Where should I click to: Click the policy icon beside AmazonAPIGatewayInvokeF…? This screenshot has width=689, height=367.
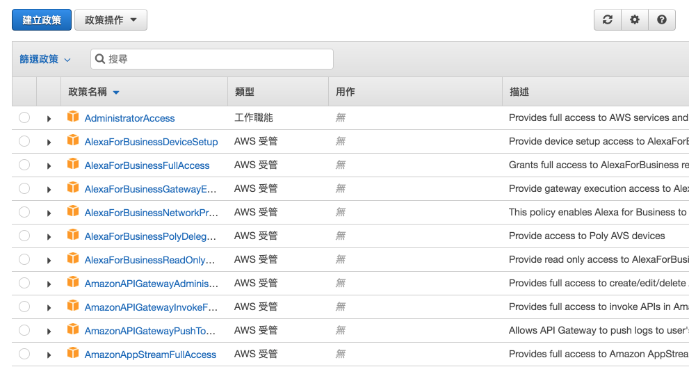73,306
